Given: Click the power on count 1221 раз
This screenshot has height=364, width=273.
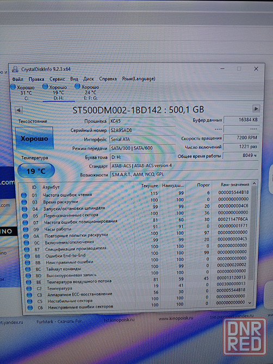Looking at the screenshot, I should [x=240, y=147].
